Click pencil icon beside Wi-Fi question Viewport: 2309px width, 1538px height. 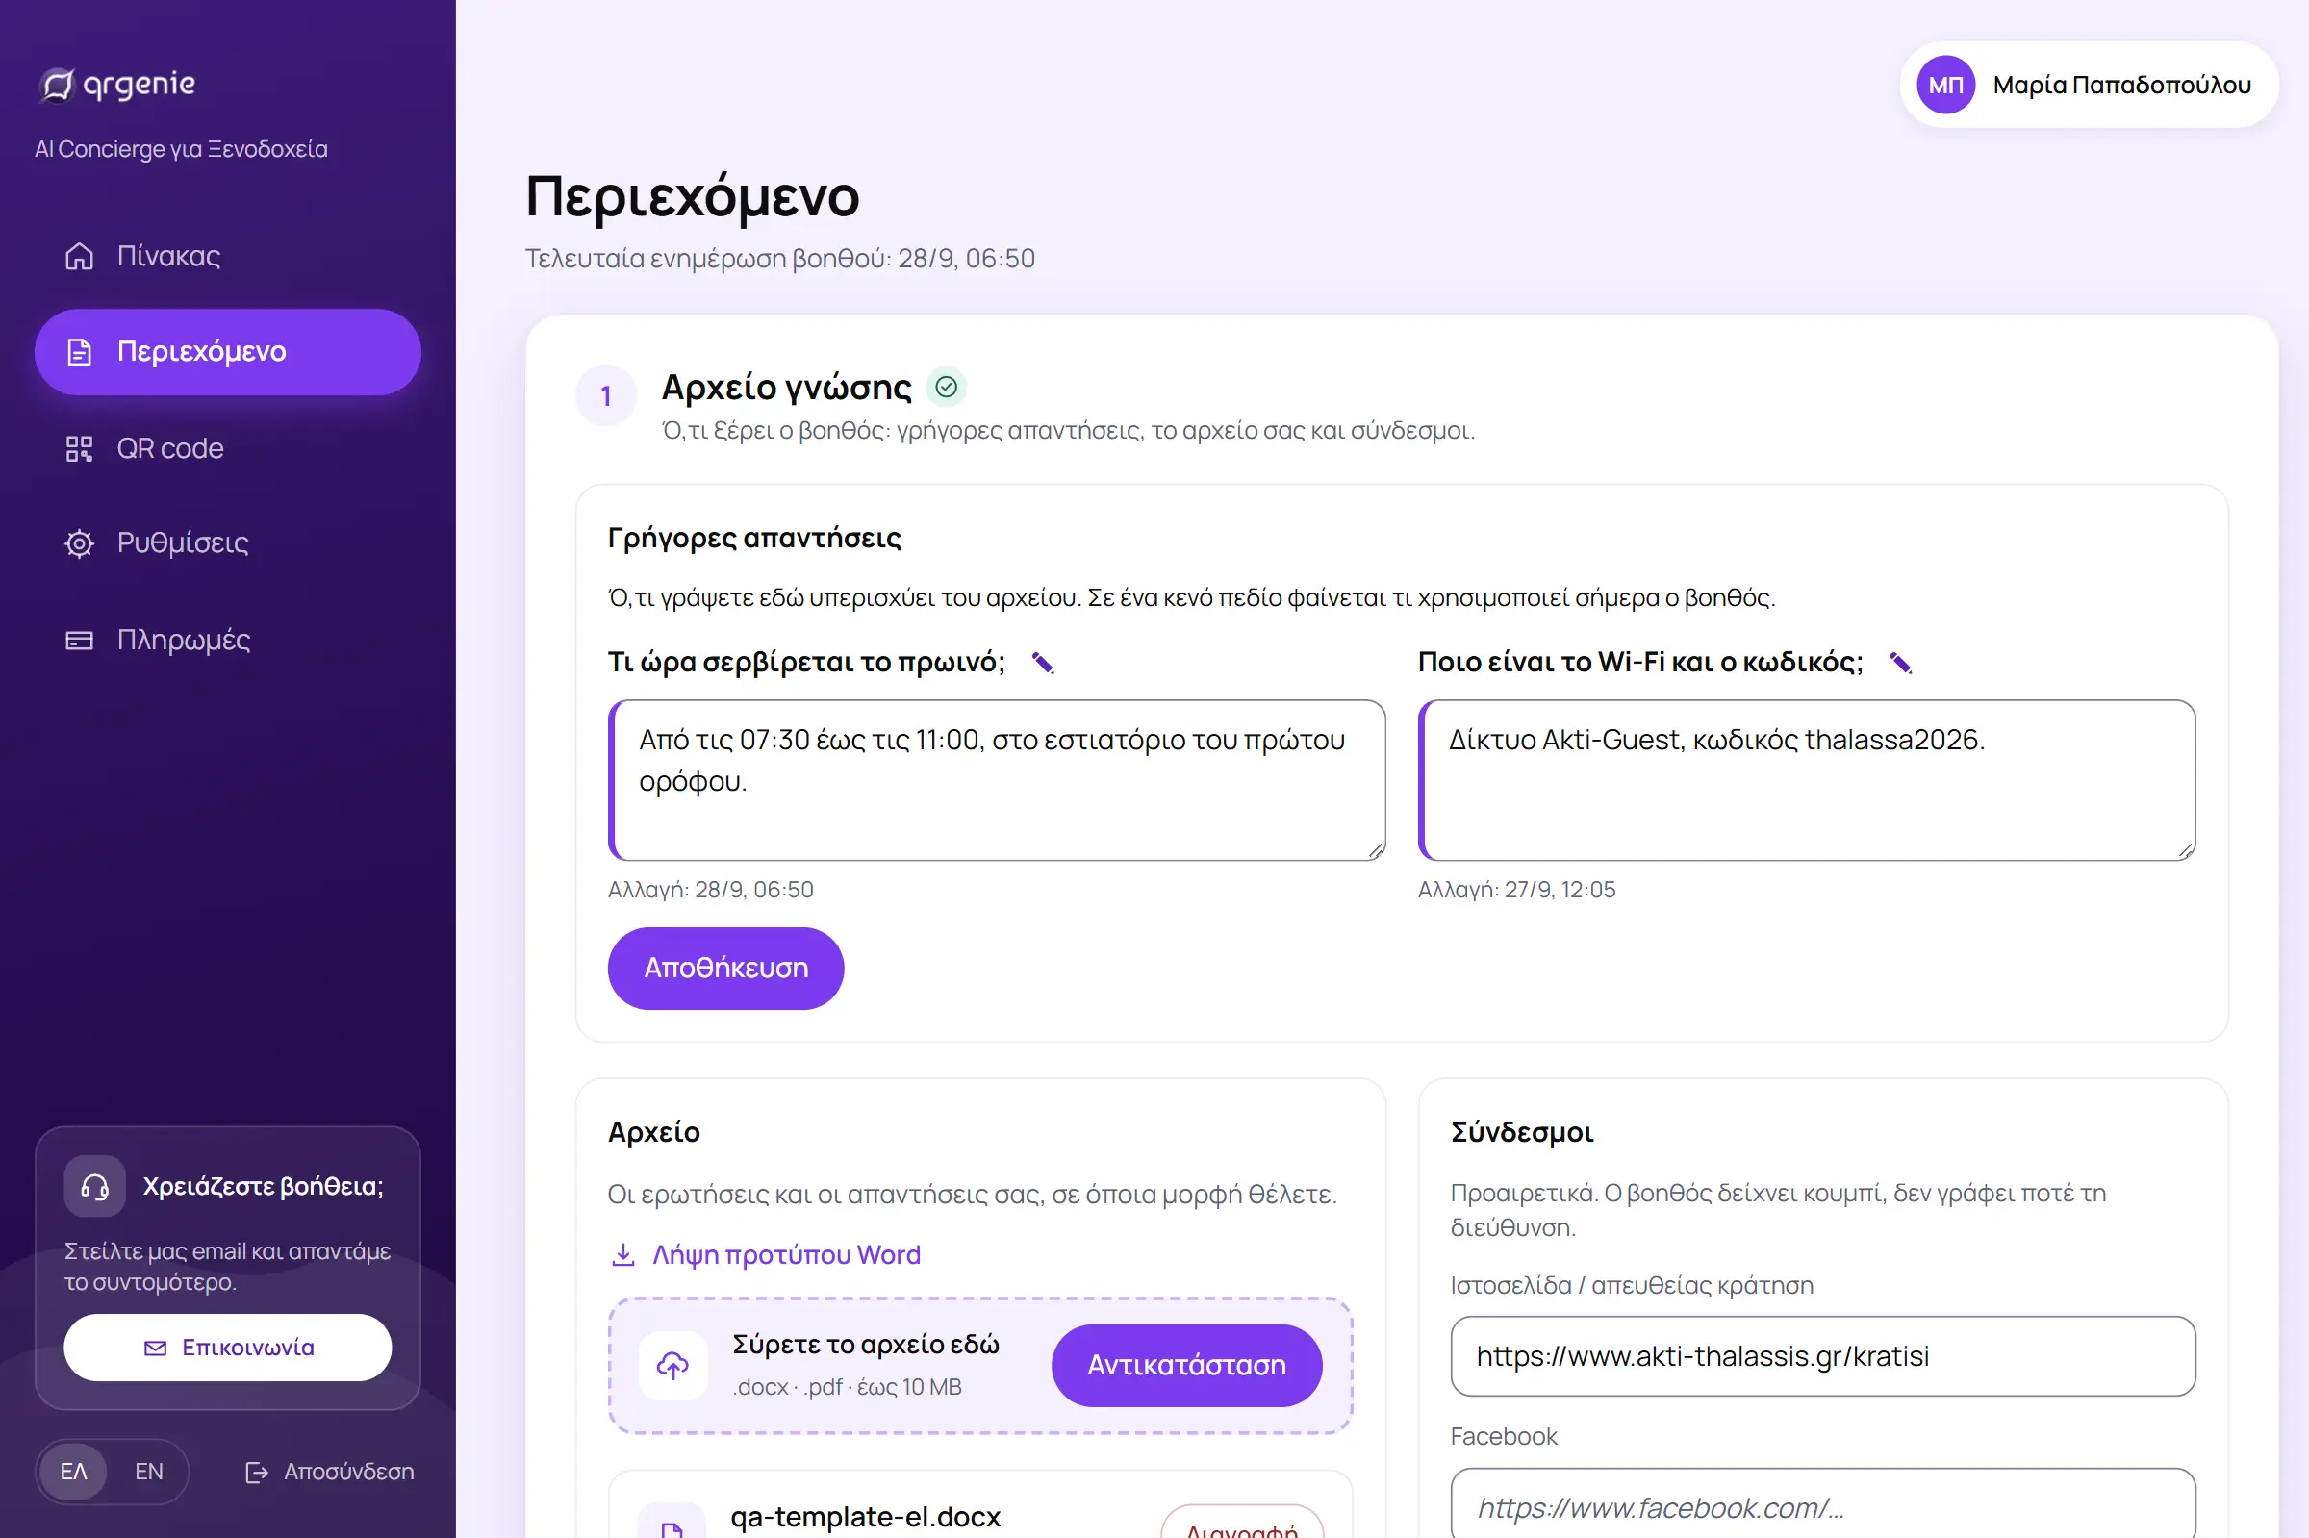[x=1901, y=663]
